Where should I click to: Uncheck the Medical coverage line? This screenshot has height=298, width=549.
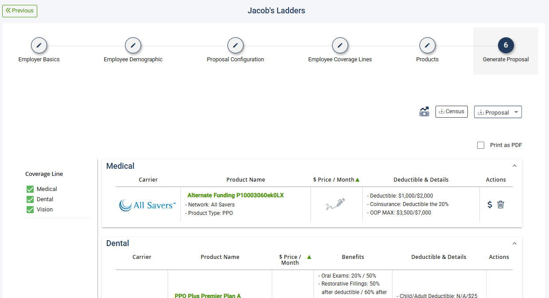click(29, 189)
